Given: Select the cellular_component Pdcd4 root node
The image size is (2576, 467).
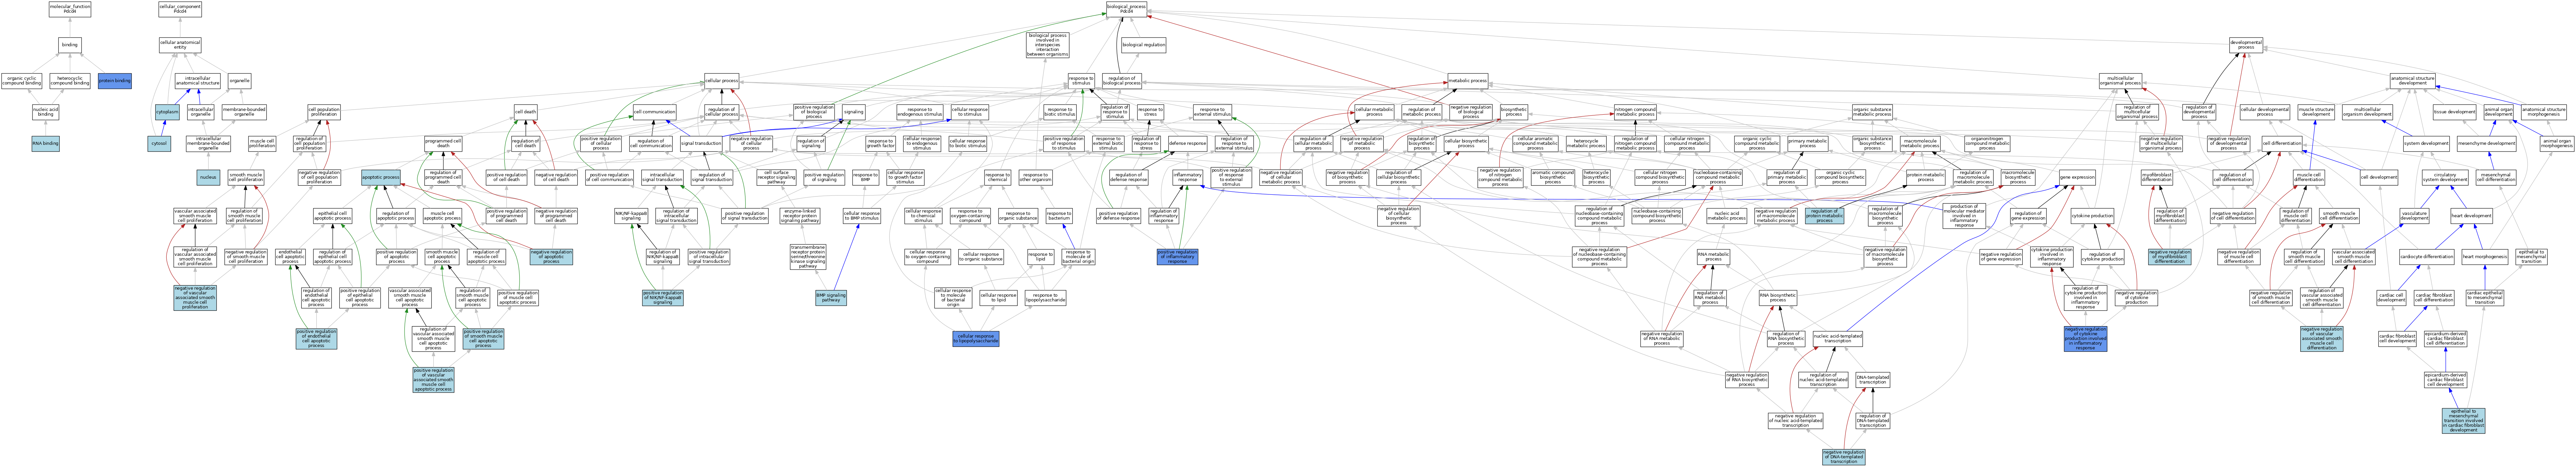Looking at the screenshot, I should click(x=180, y=9).
